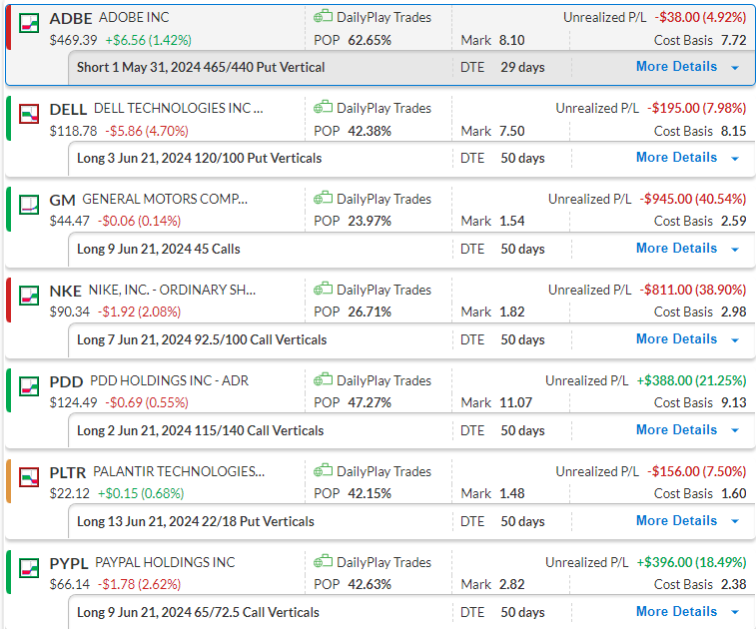Click 'Long 9 Jun 21, 2024 65/72.5 Call Verticals'
756x629 pixels.
pos(198,613)
